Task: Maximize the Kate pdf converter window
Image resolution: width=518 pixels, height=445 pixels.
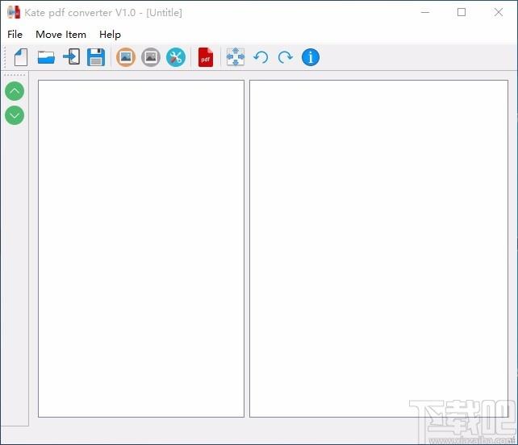Action: (x=462, y=13)
